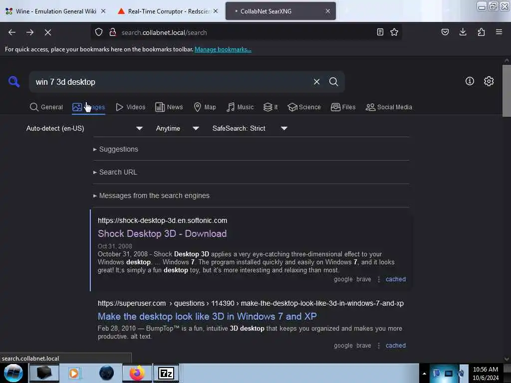The height and width of the screenshot is (383, 511).
Task: Open the Auto-detect language dropdown
Action: [x=84, y=128]
